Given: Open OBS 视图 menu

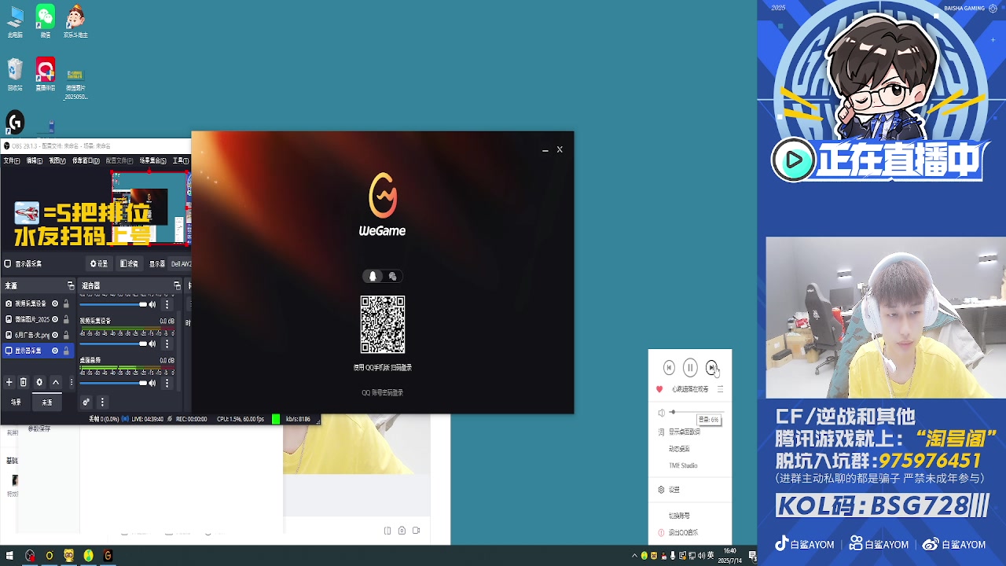Looking at the screenshot, I should (x=57, y=160).
